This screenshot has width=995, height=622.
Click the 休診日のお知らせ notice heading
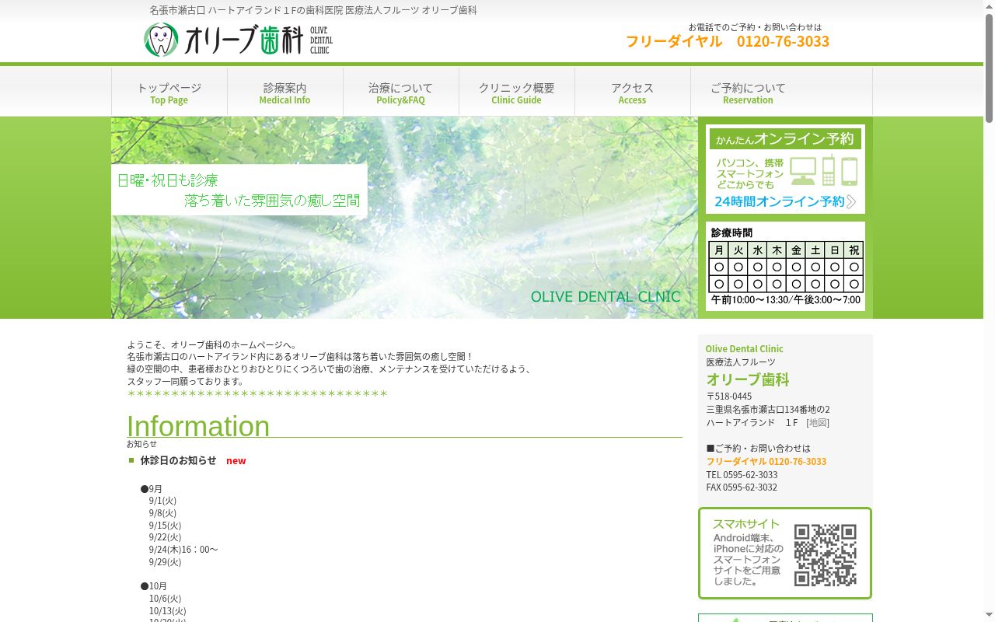[x=179, y=460]
